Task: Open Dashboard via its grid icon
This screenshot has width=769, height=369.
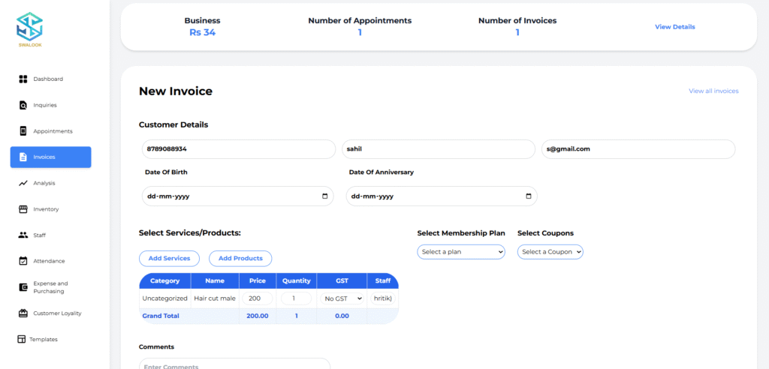Action: [x=23, y=79]
